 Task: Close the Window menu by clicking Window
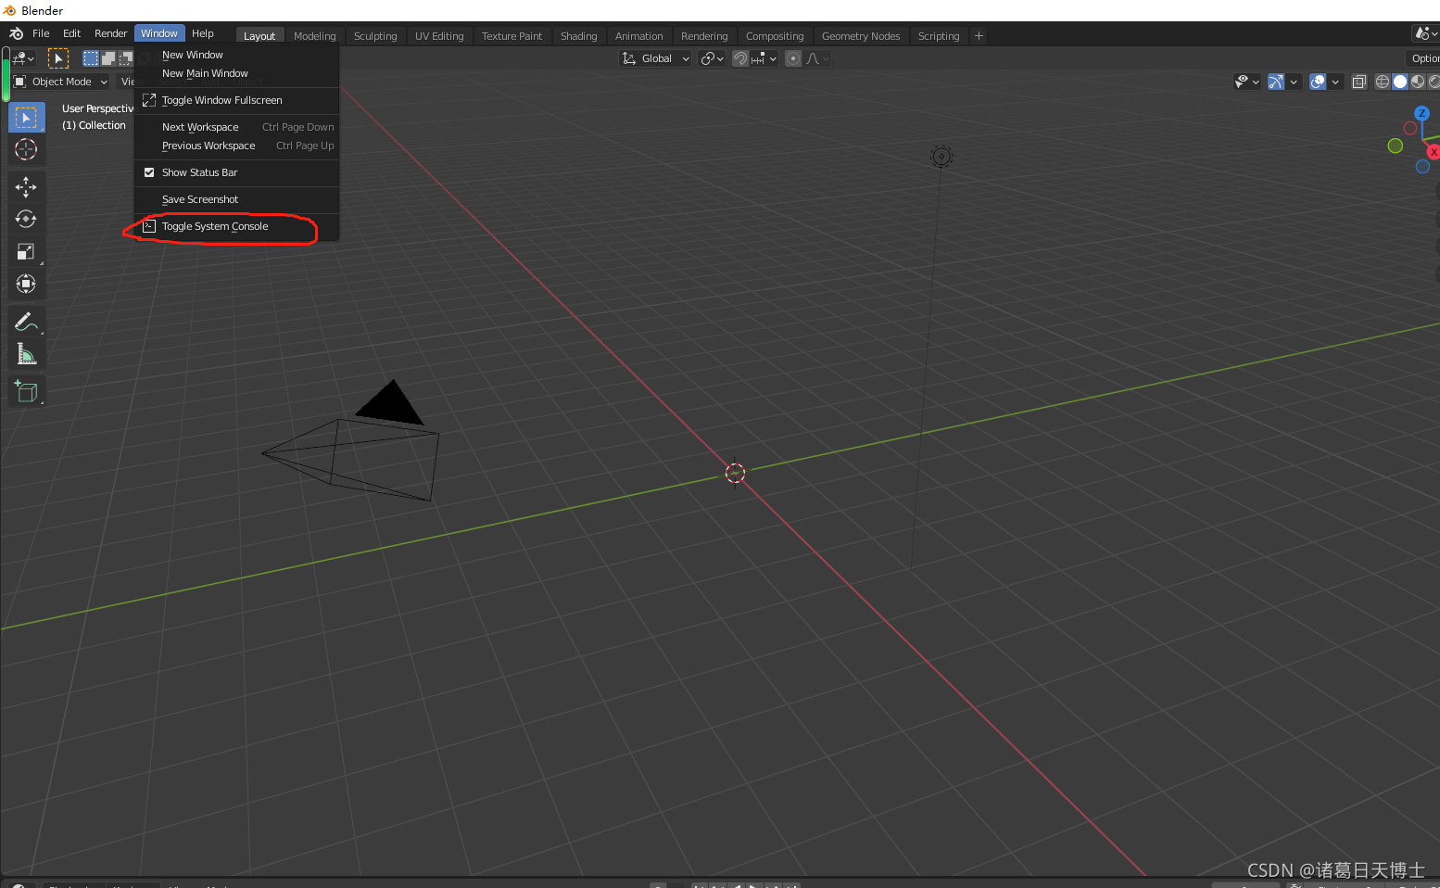(159, 33)
